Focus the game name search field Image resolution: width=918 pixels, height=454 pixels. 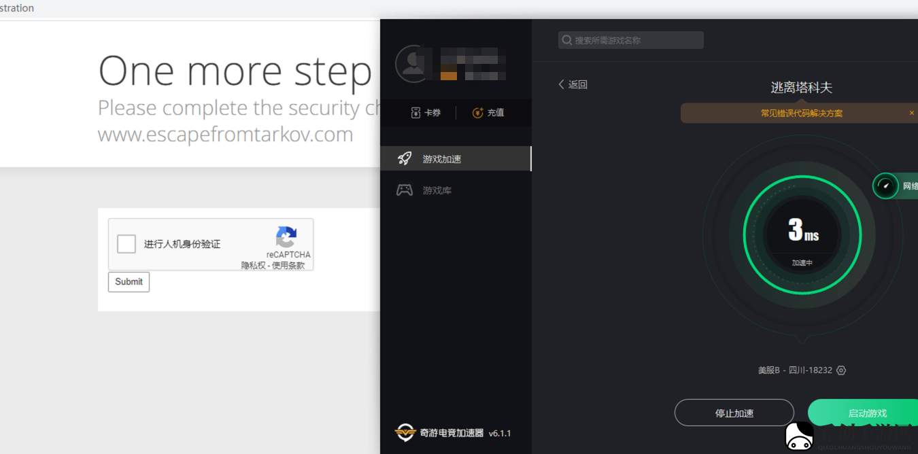pos(631,40)
